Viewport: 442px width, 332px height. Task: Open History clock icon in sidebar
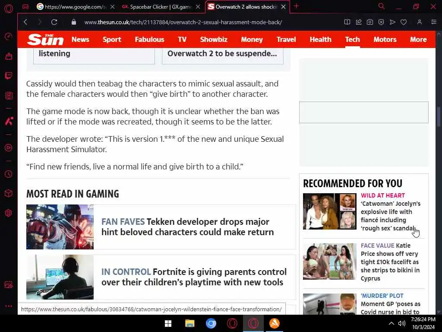coord(9,174)
